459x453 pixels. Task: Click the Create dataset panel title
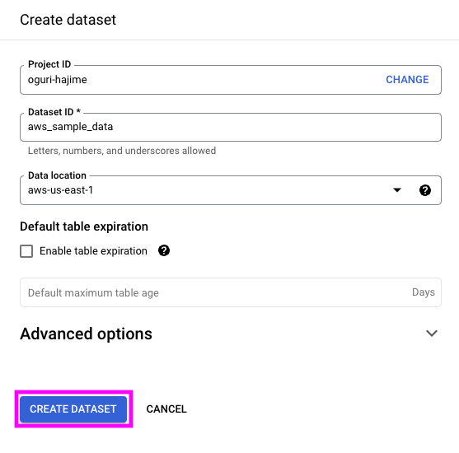pos(68,20)
